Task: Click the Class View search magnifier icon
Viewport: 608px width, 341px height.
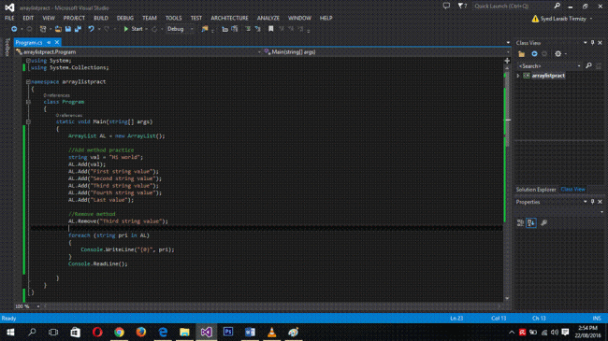Action: [x=588, y=66]
